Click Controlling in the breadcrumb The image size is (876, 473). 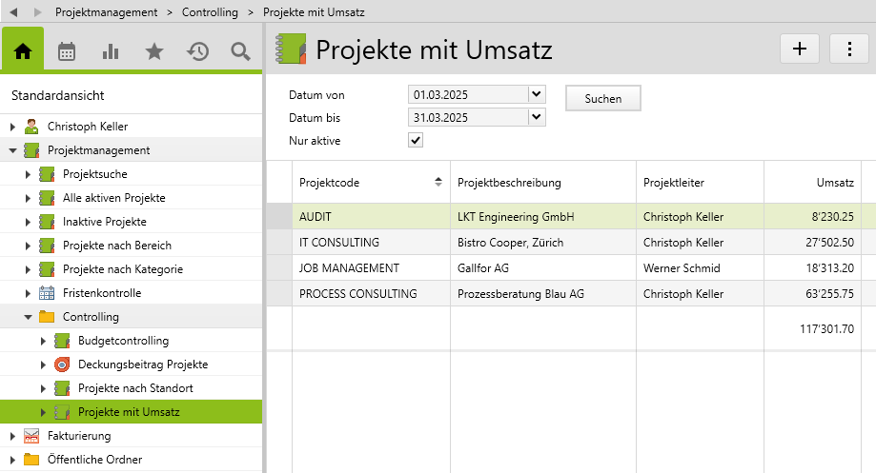[x=210, y=11]
